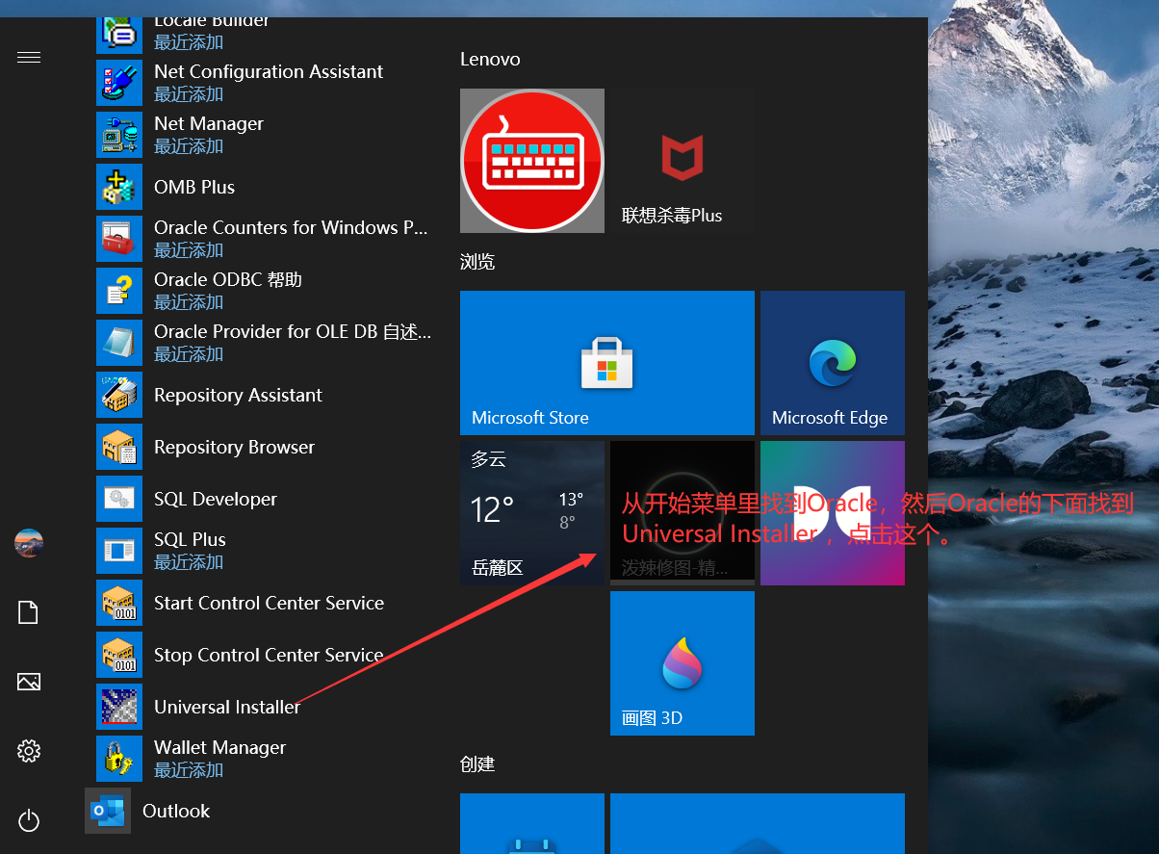Select Stop Control Center Service entry
1159x854 pixels.
point(266,655)
